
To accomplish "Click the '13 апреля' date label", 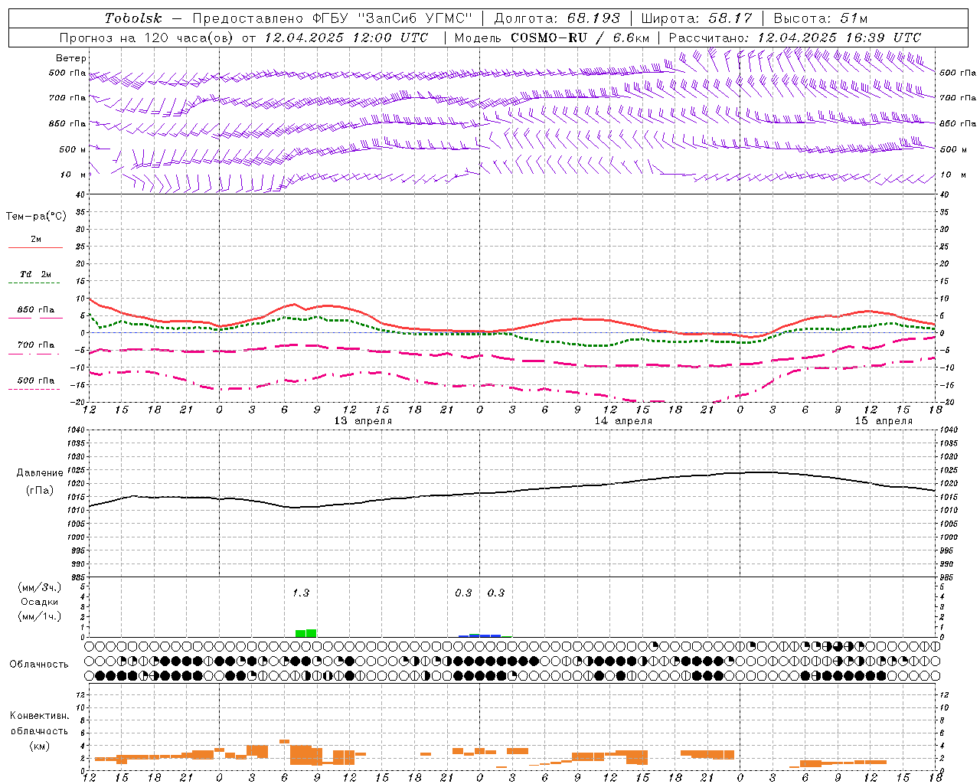I will pos(363,421).
